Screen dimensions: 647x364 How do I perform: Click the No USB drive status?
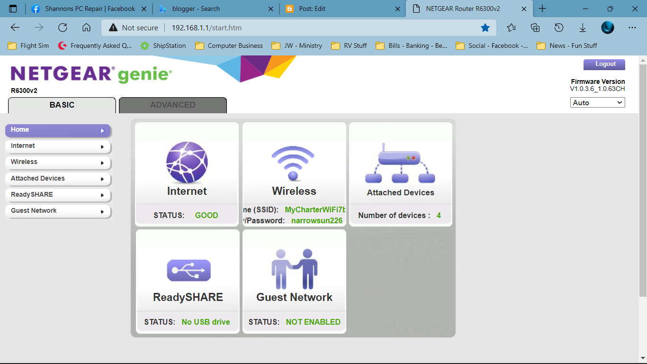(x=206, y=322)
